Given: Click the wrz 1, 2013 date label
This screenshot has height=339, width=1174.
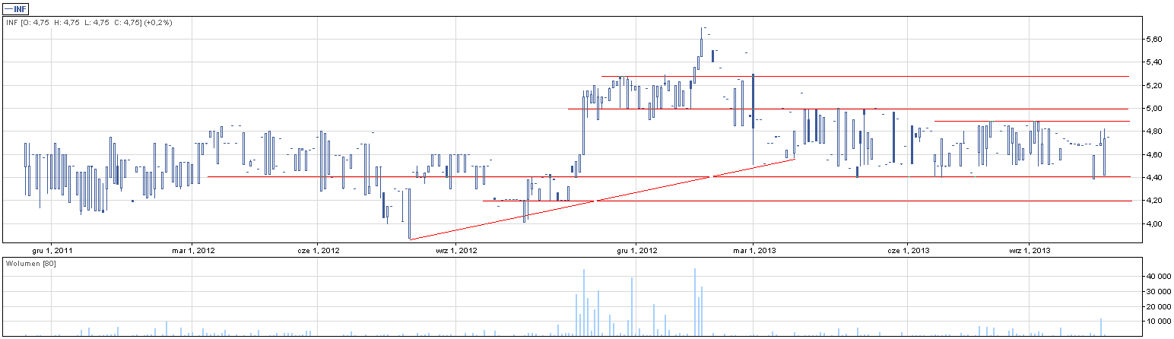Looking at the screenshot, I should (x=1029, y=249).
